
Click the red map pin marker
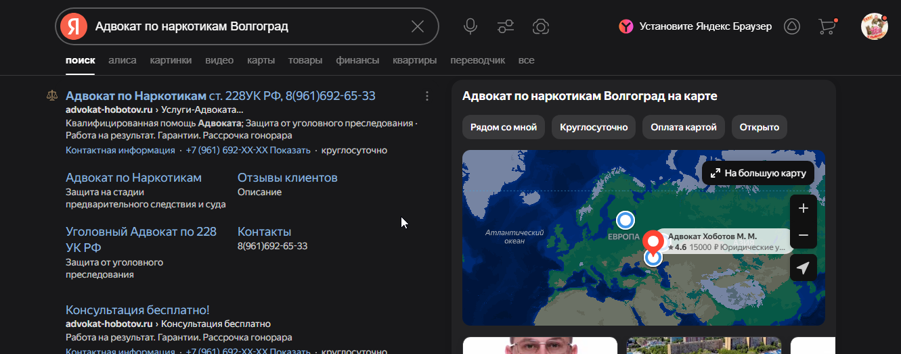click(x=653, y=242)
